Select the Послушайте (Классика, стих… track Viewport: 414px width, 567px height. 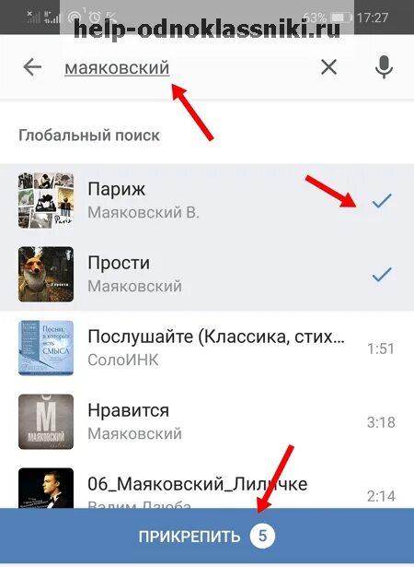click(x=207, y=348)
